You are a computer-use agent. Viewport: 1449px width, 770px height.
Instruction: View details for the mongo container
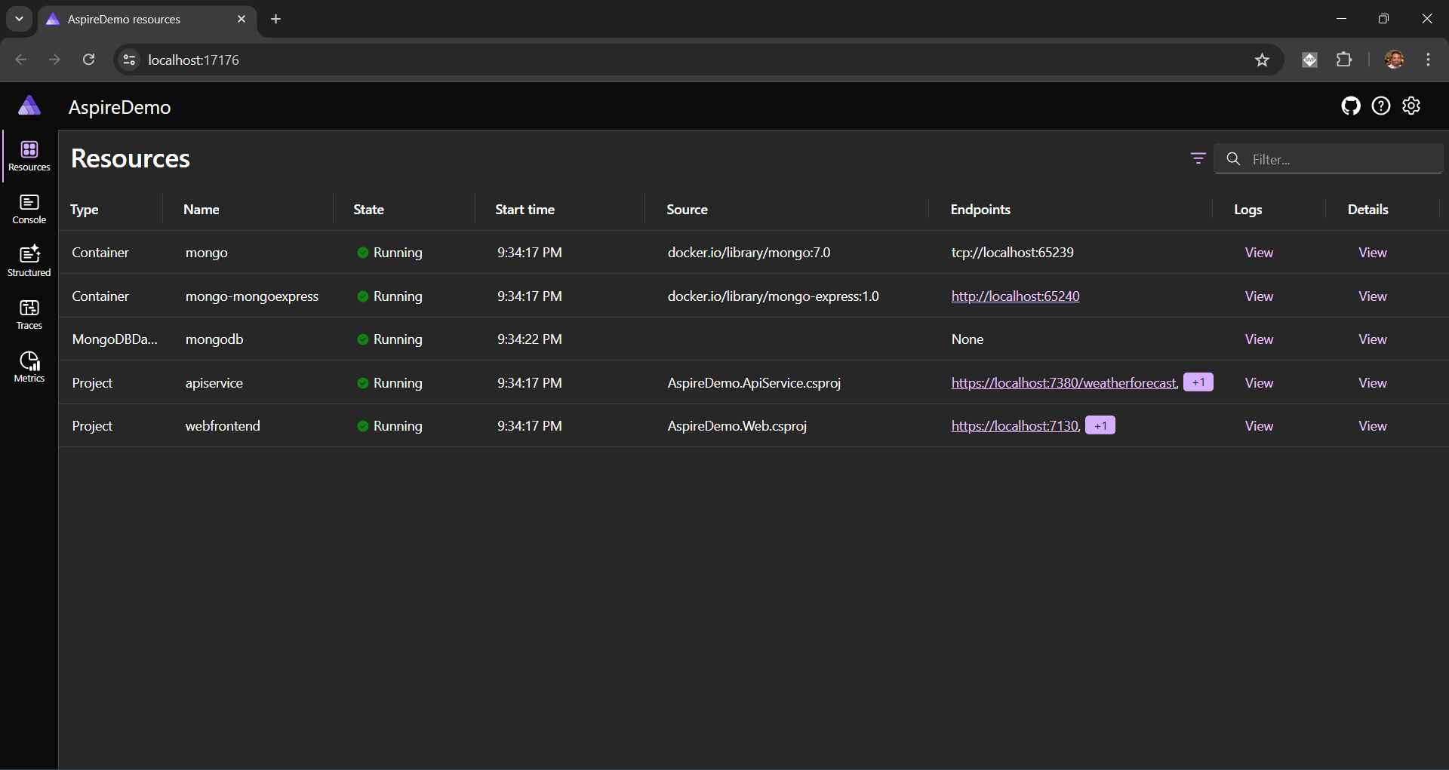tap(1373, 253)
